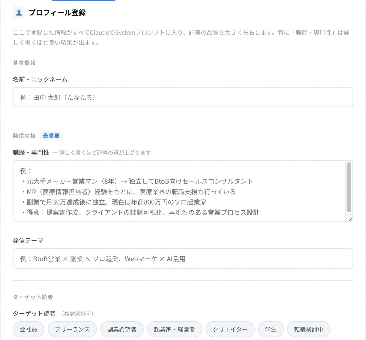
Task: Click the 基本情報 section label
Action: pos(24,63)
